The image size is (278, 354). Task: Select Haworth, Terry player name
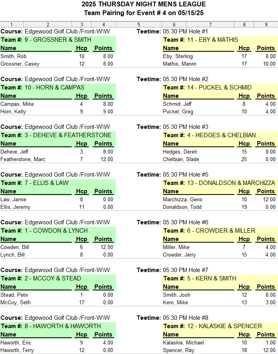17,350
